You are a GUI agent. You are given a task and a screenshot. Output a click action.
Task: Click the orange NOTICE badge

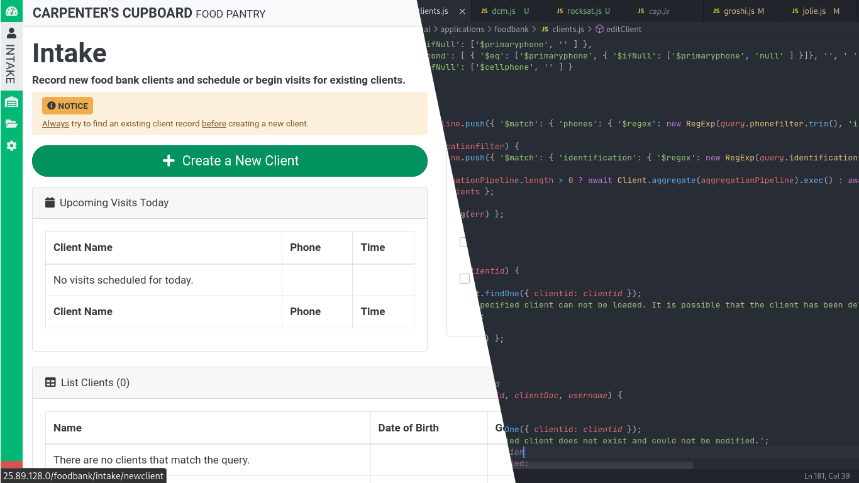pyautogui.click(x=68, y=106)
